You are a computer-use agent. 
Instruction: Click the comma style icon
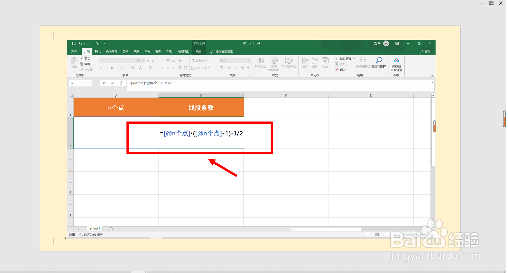[x=235, y=68]
